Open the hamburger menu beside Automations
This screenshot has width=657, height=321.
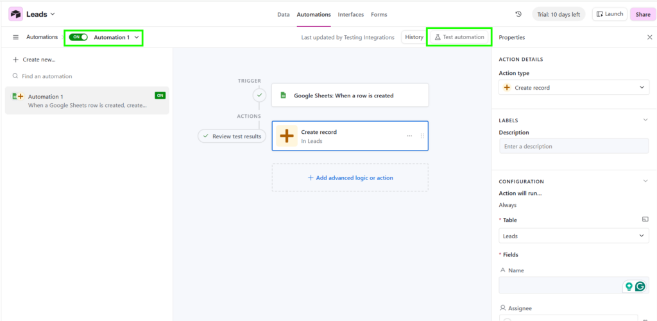click(16, 37)
